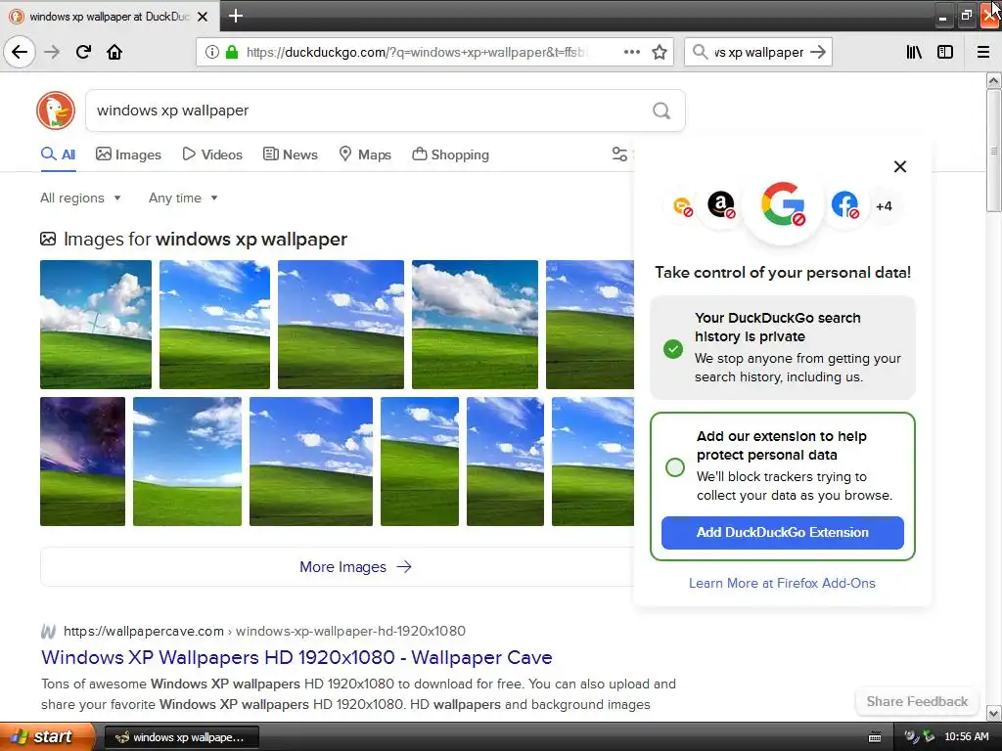Screen dimensions: 1002x751
Task: Click the green secure connection padlock
Action: (232, 52)
